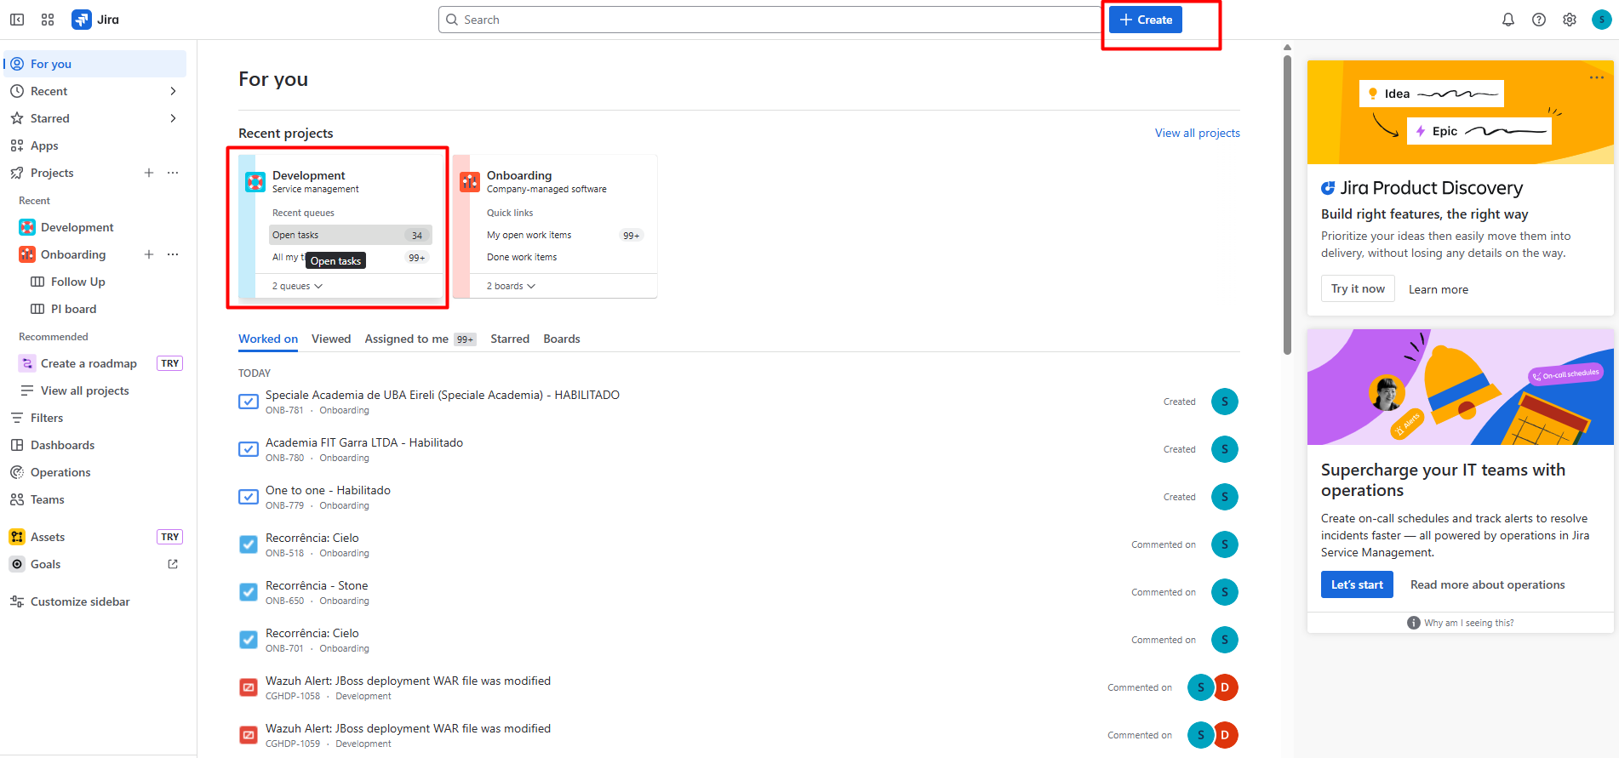
Task: Open the app switcher grid icon
Action: (48, 20)
